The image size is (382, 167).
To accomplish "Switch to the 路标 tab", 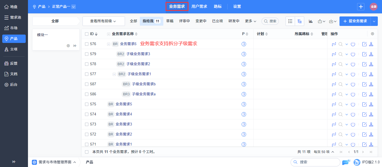I will (218, 7).
